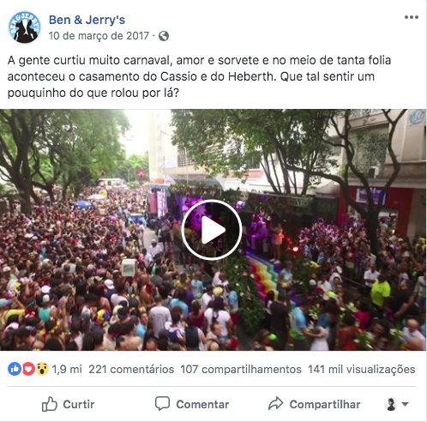This screenshot has height=422, width=427.
Task: Click the globe public privacy icon
Action: pos(164,36)
